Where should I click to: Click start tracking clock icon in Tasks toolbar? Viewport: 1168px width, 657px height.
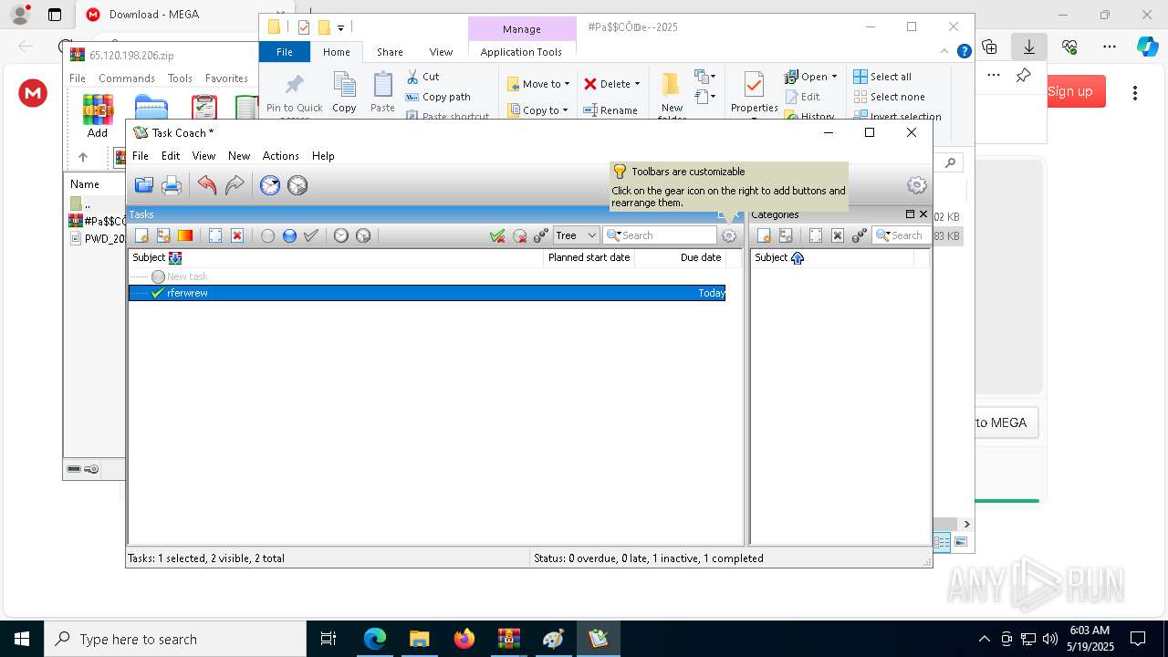tap(341, 235)
